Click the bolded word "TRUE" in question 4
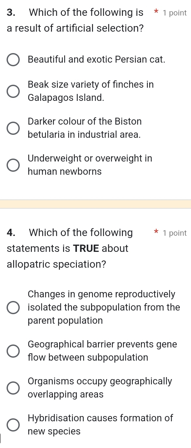 pos(86,248)
